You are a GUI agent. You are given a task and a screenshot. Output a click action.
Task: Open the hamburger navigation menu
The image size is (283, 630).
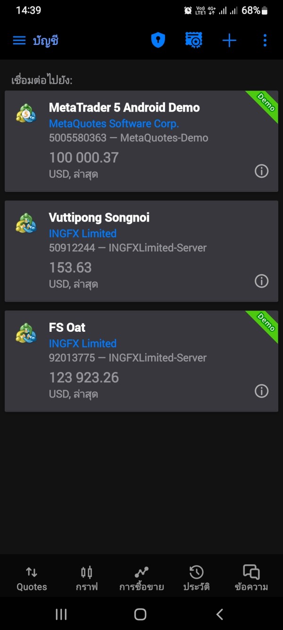(x=19, y=41)
